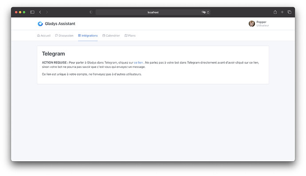Click the 'Ce lien est unique' sentence
The width and height of the screenshot is (306, 176).
(x=92, y=74)
